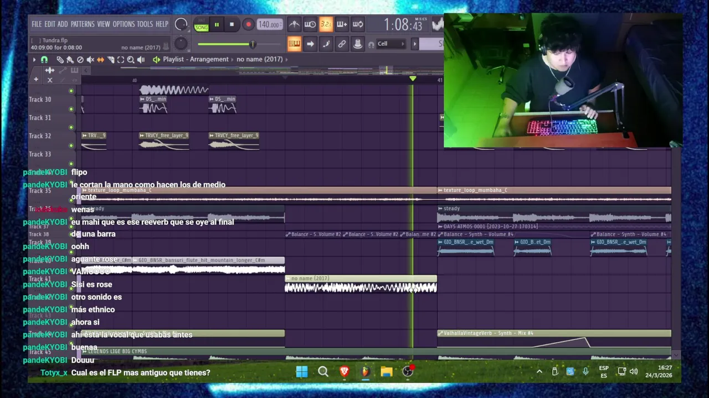Select the playback/speaker tool in playlist toolbar
The width and height of the screenshot is (709, 398).
141,60
